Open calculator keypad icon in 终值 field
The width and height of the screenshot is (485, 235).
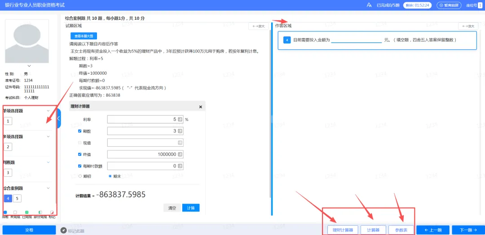pos(181,154)
